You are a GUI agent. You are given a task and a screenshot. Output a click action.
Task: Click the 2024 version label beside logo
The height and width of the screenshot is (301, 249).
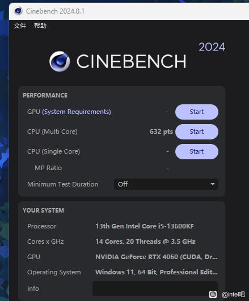212,47
